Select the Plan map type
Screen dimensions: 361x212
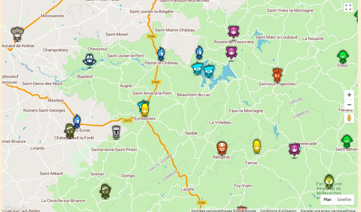tap(327, 200)
